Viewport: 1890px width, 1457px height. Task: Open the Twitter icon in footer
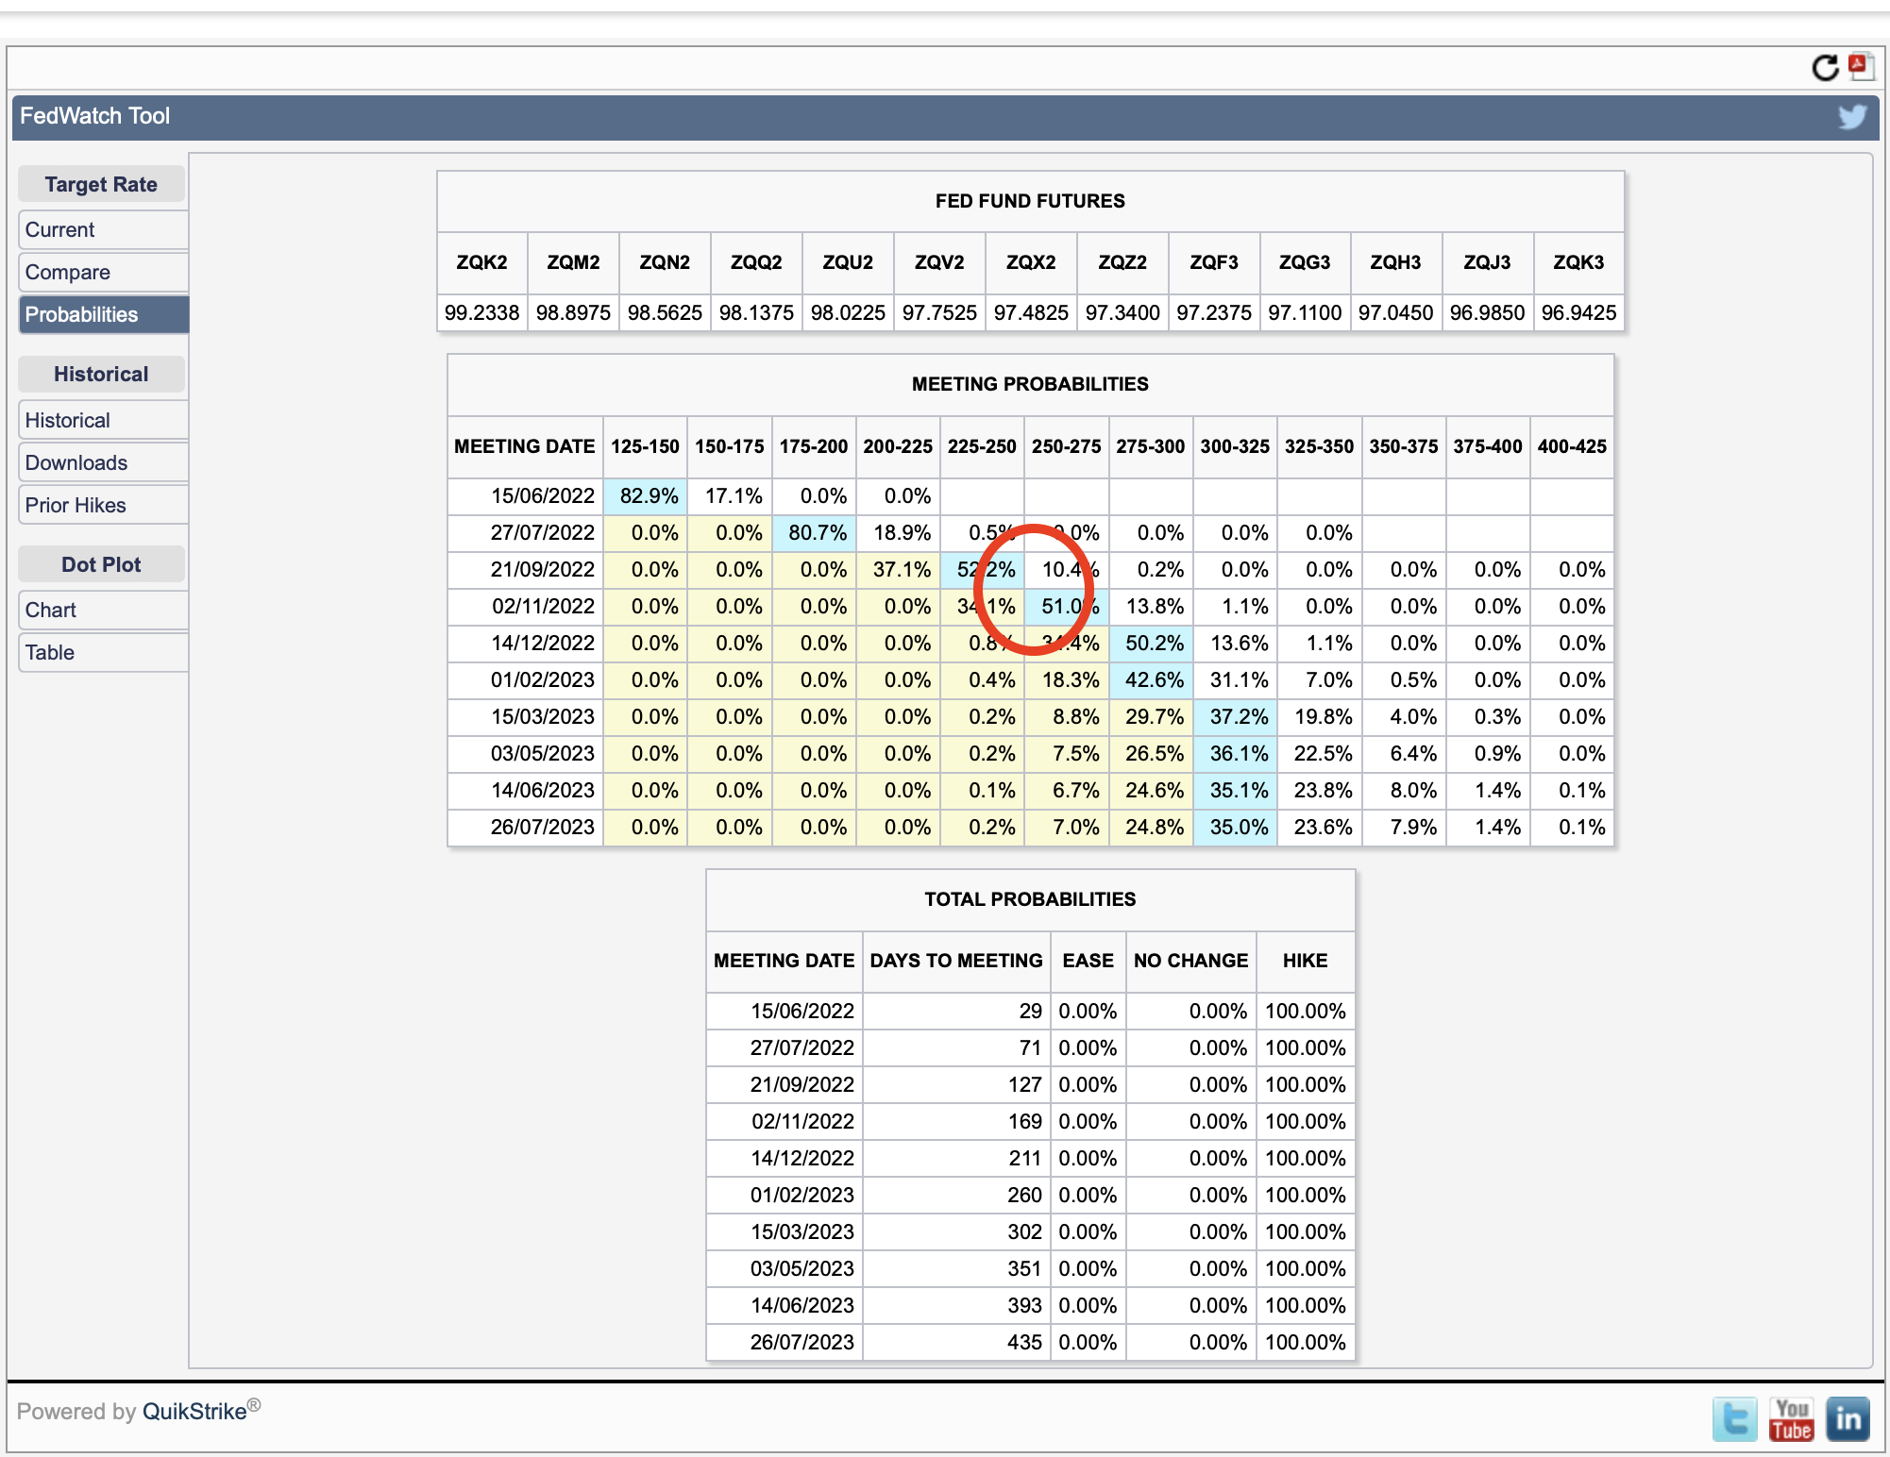[x=1735, y=1419]
